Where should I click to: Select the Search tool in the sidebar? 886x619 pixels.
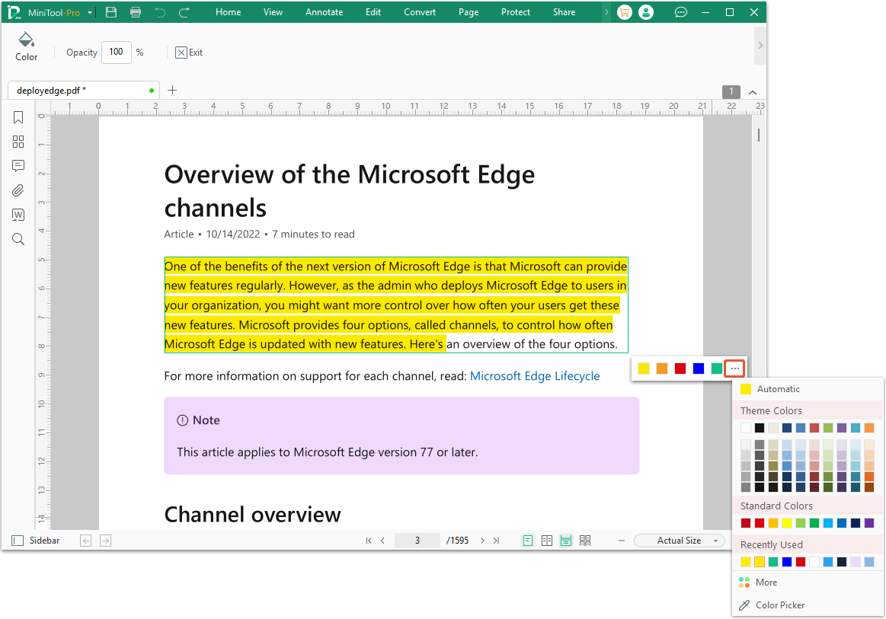pos(18,239)
